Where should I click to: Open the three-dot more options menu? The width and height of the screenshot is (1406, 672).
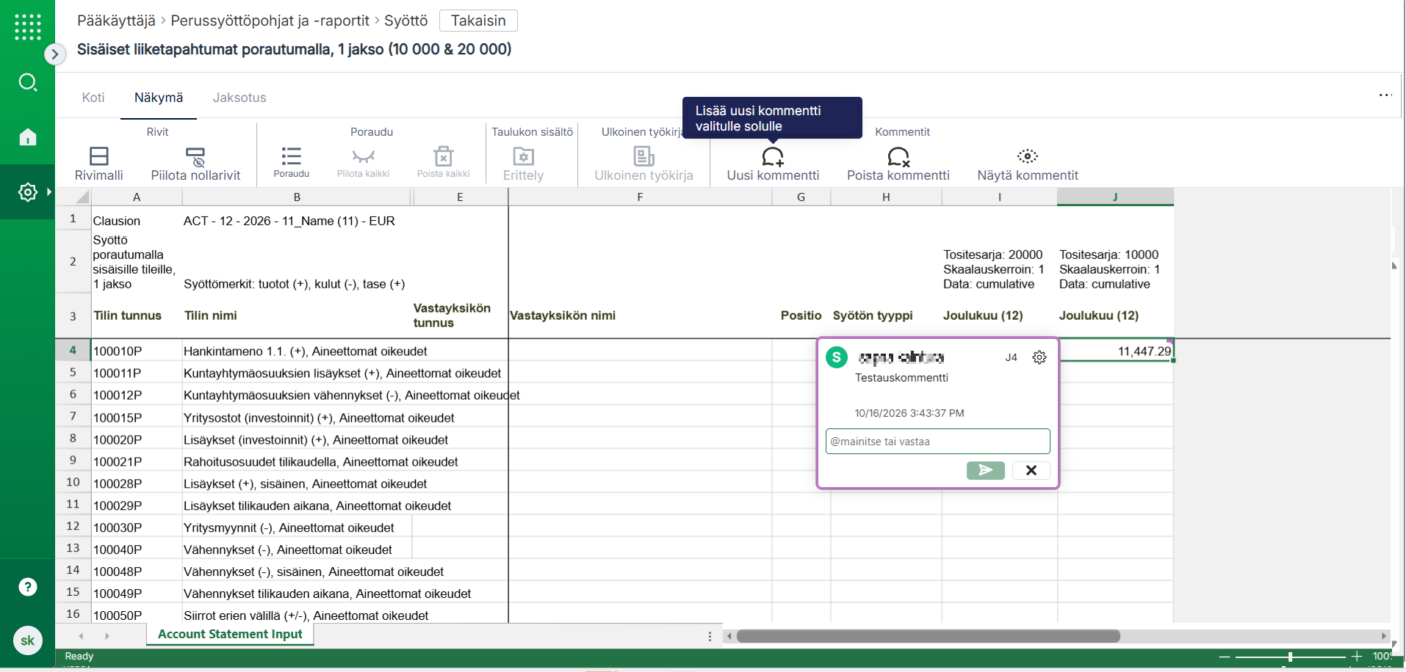pyautogui.click(x=1385, y=95)
